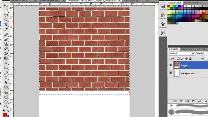Open the Normal blend mode dropdown

(182, 53)
